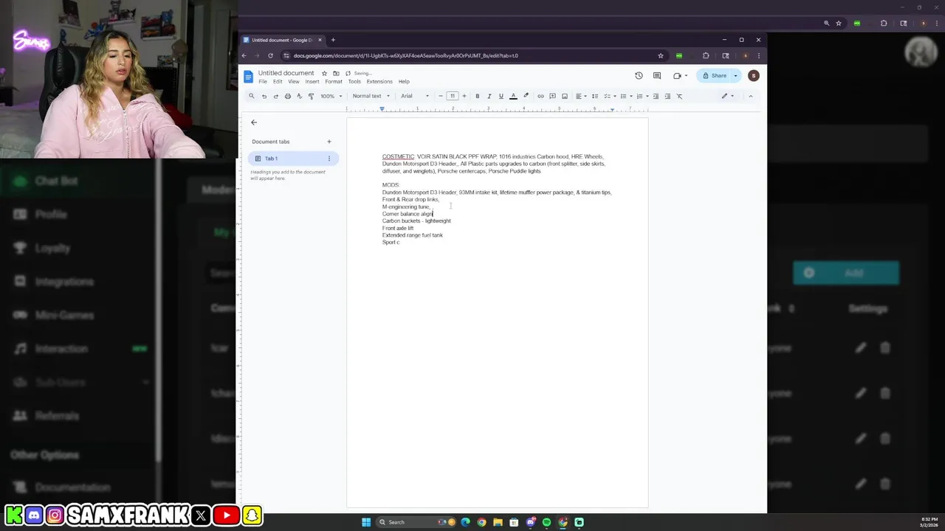Click the font size field showing 11
The image size is (945, 531).
tap(453, 96)
